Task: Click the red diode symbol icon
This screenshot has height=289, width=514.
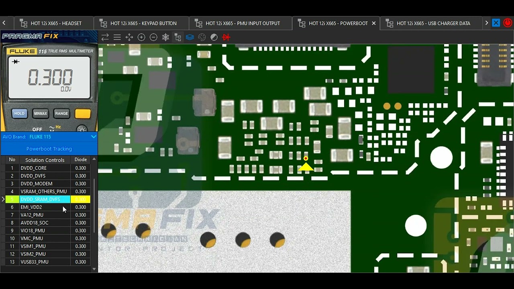Action: click(226, 37)
